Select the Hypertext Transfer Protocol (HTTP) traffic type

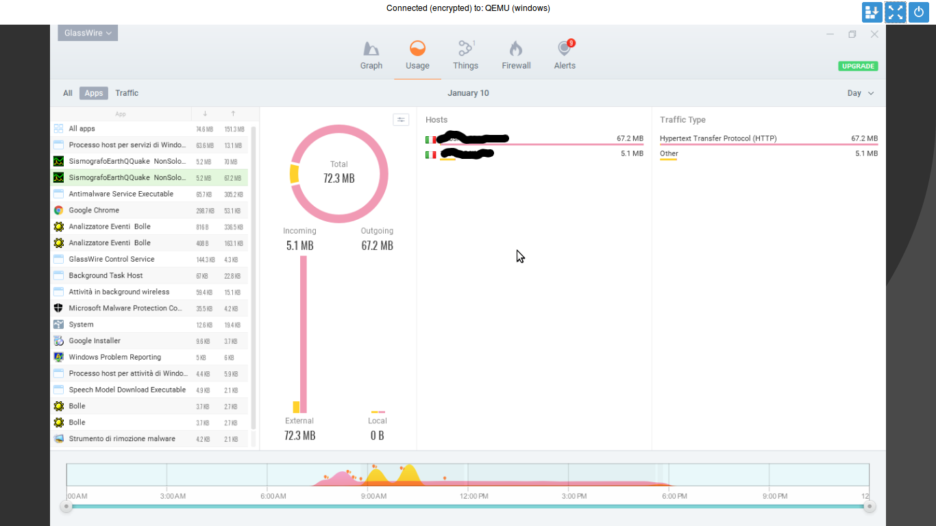[x=769, y=139]
